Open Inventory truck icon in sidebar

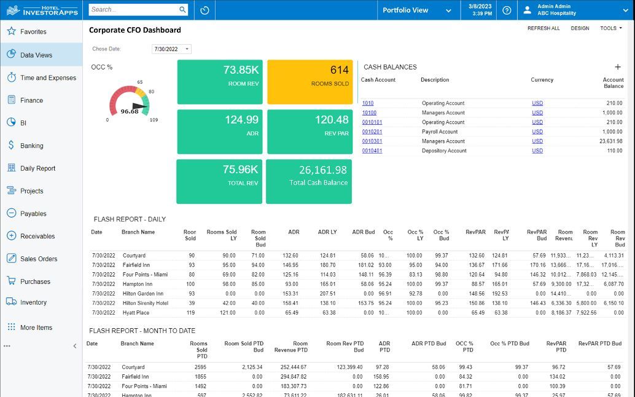(11, 302)
